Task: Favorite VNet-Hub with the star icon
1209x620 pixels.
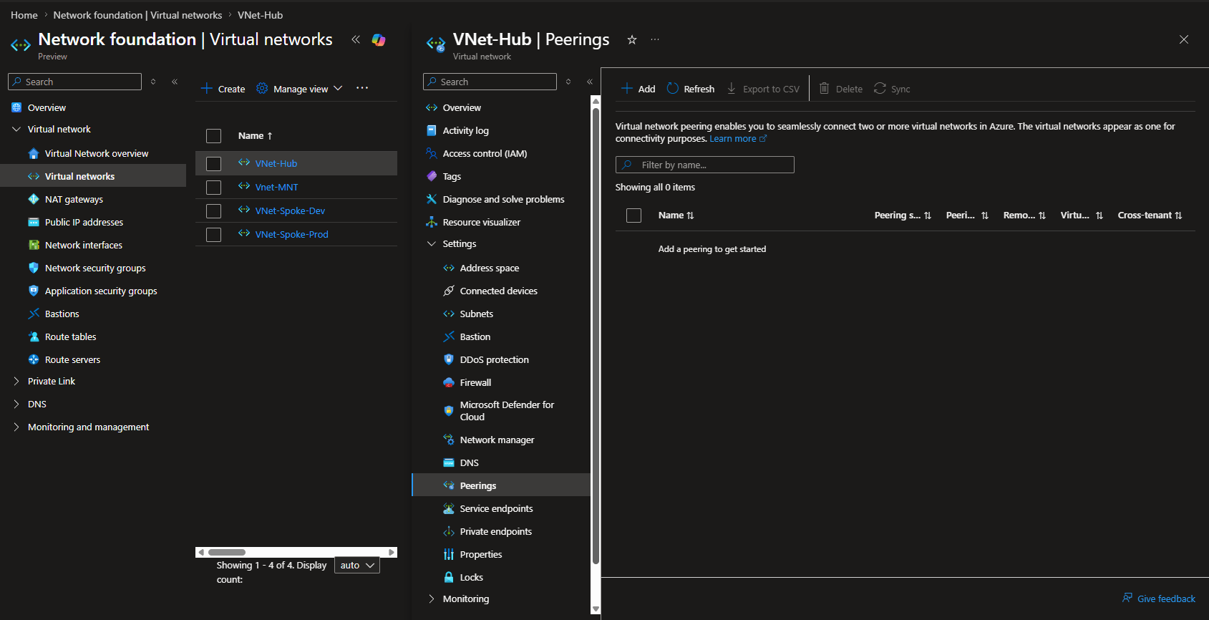Action: click(x=632, y=40)
